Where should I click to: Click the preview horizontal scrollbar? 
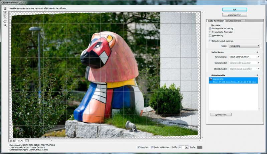125,141
